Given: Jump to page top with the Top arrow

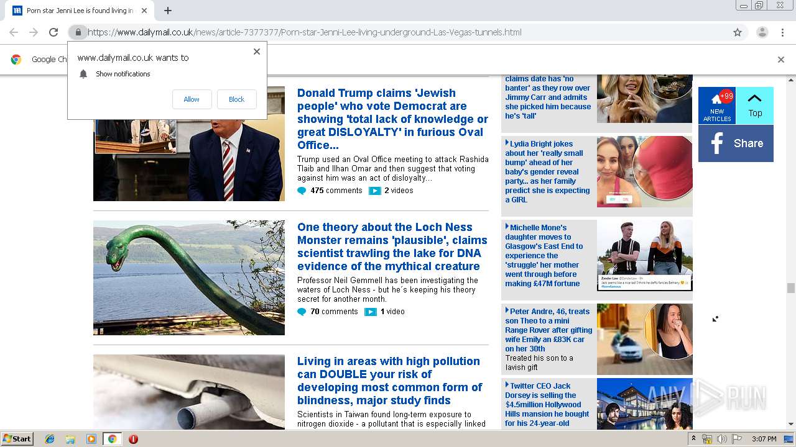Looking at the screenshot, I should click(755, 106).
